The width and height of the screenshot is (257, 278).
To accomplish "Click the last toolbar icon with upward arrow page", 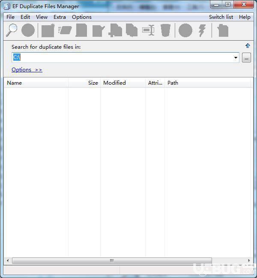I will [223, 31].
